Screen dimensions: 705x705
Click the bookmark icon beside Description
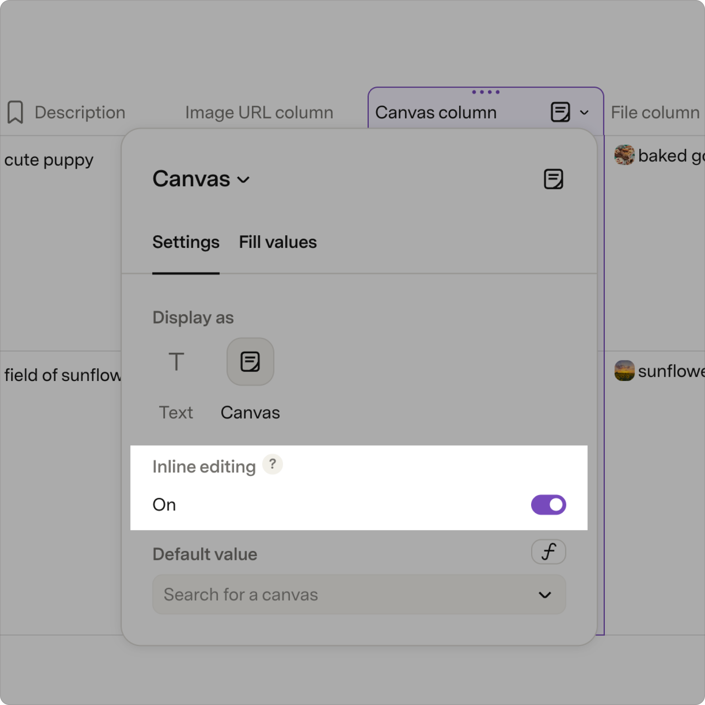pos(15,112)
